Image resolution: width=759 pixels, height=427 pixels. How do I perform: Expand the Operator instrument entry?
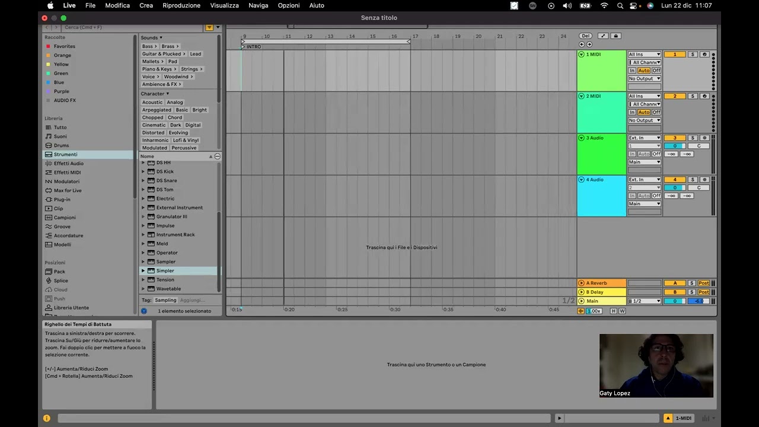(x=143, y=253)
